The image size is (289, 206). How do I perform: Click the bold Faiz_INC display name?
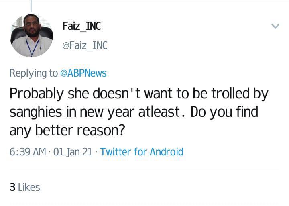tap(81, 26)
